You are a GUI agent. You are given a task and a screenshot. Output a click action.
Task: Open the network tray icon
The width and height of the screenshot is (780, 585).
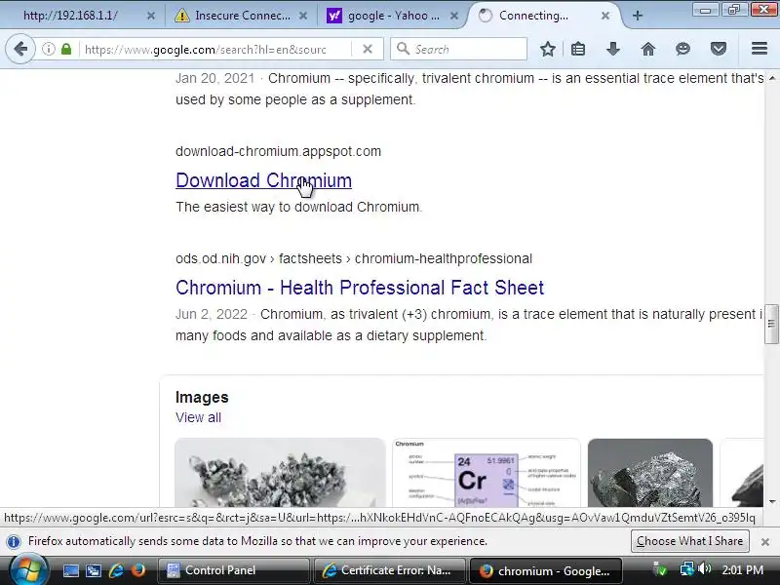point(686,569)
